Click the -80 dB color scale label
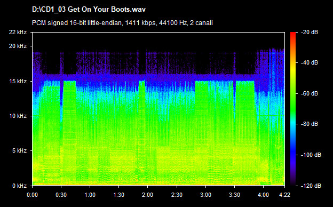The width and height of the screenshot is (333, 207). pyautogui.click(x=310, y=124)
